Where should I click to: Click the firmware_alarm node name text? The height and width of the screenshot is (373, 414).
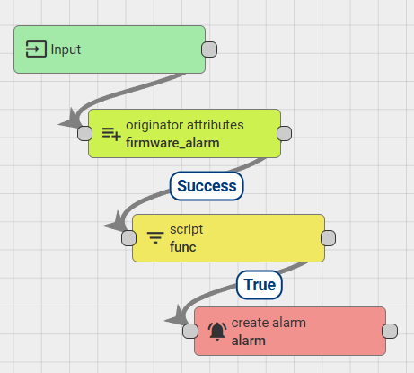pyautogui.click(x=172, y=143)
